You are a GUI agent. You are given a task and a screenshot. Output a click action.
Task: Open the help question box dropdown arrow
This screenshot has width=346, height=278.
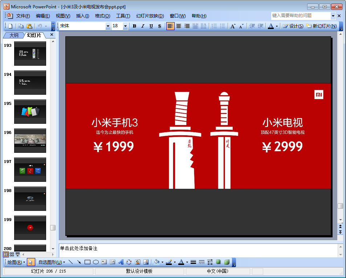[x=333, y=16]
